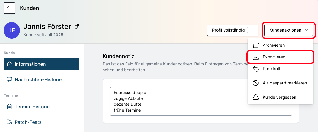Click the blocked circle icon
This screenshot has width=318, height=132.
point(256,83)
